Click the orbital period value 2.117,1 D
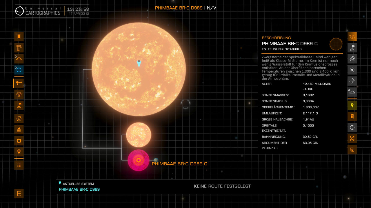371x208 pixels. [x=310, y=113]
